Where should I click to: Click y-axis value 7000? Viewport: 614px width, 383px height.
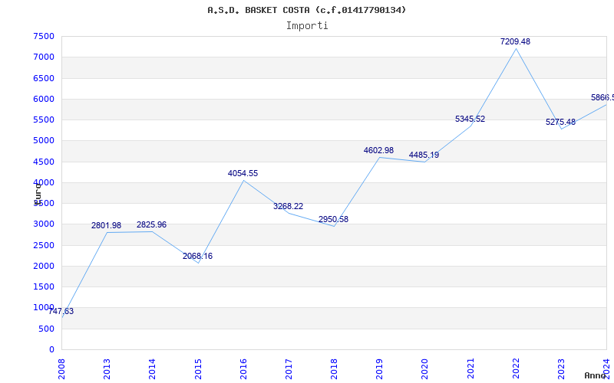point(44,57)
